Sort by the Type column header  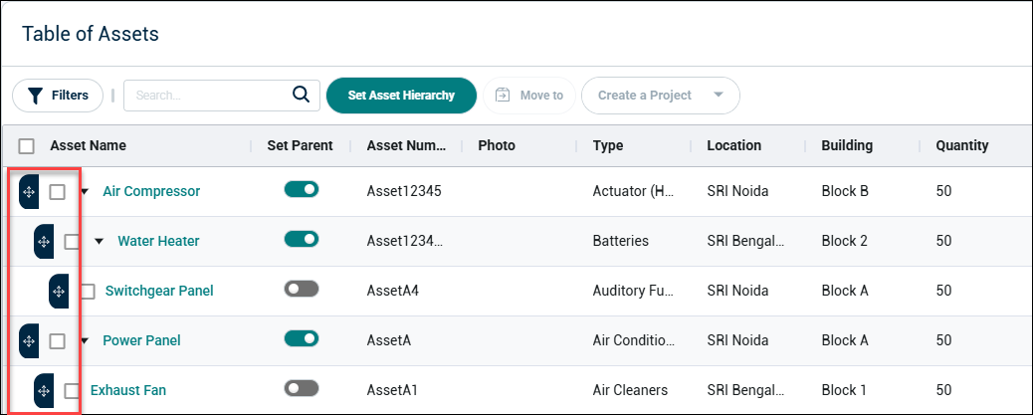(607, 145)
